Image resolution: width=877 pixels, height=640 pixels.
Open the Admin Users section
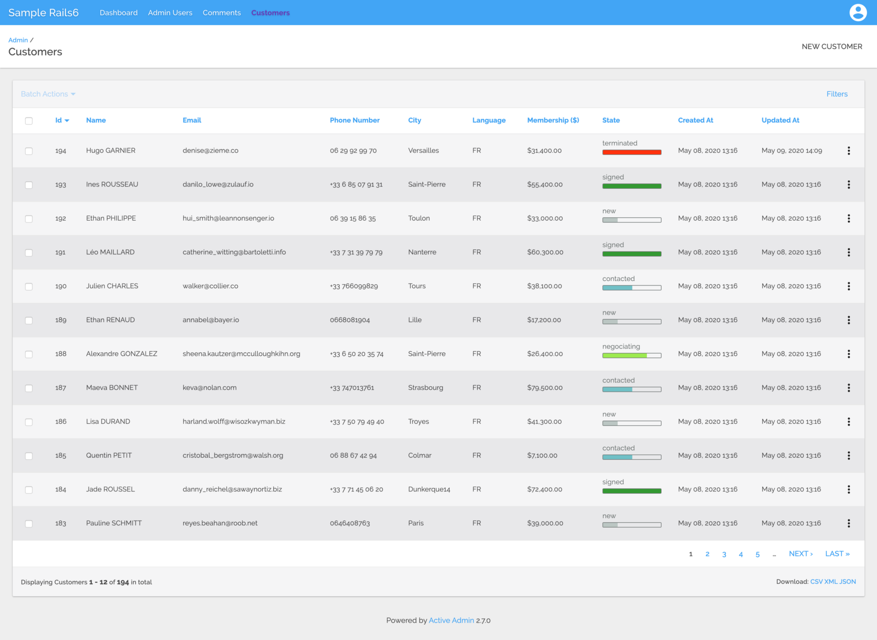coord(170,13)
